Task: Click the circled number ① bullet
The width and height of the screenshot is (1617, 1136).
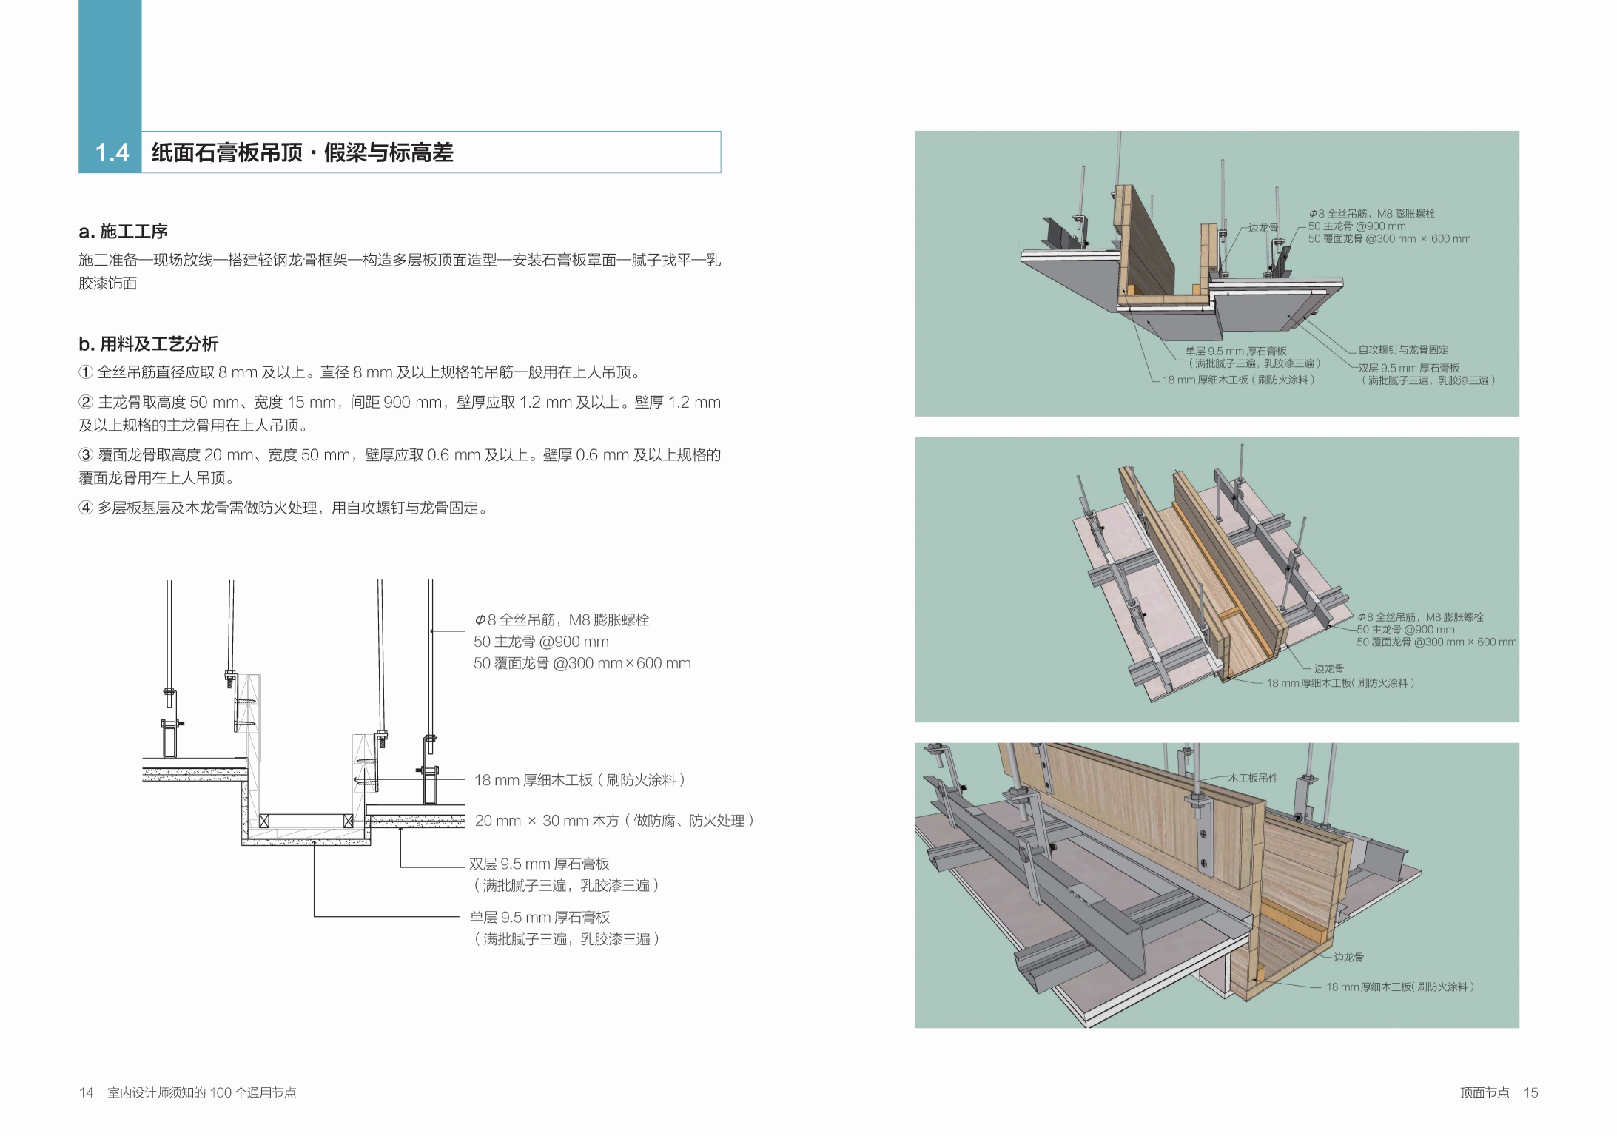Action: pos(86,372)
